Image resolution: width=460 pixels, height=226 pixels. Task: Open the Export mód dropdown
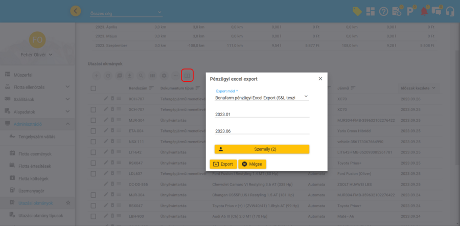click(x=262, y=96)
